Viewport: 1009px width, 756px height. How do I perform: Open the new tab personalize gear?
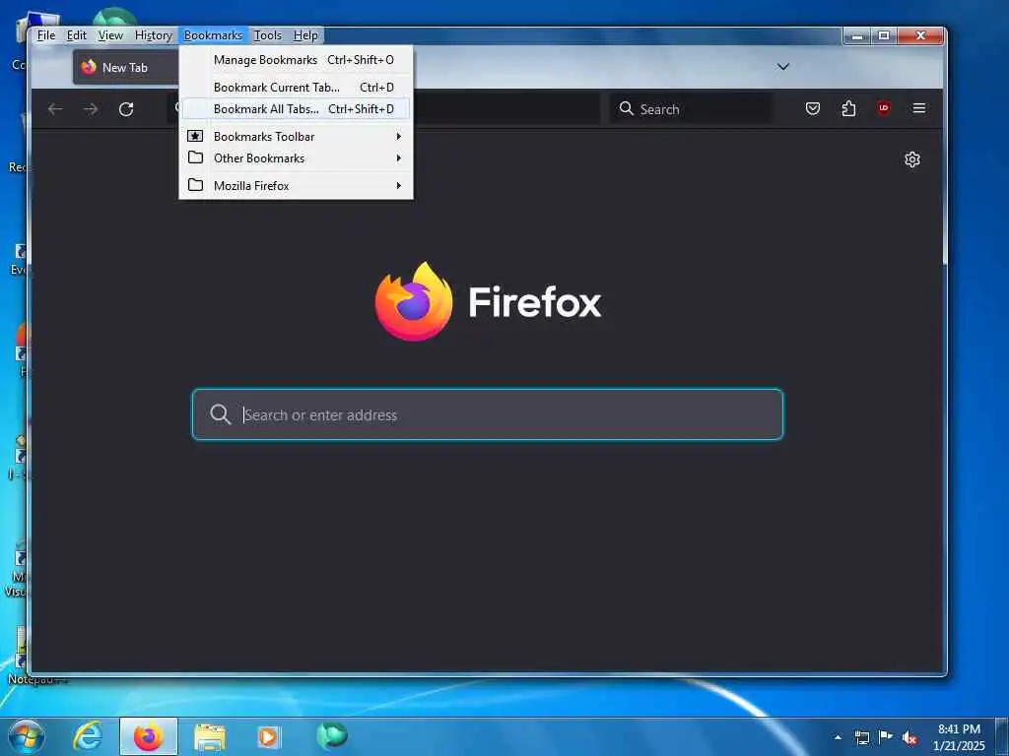pos(911,159)
